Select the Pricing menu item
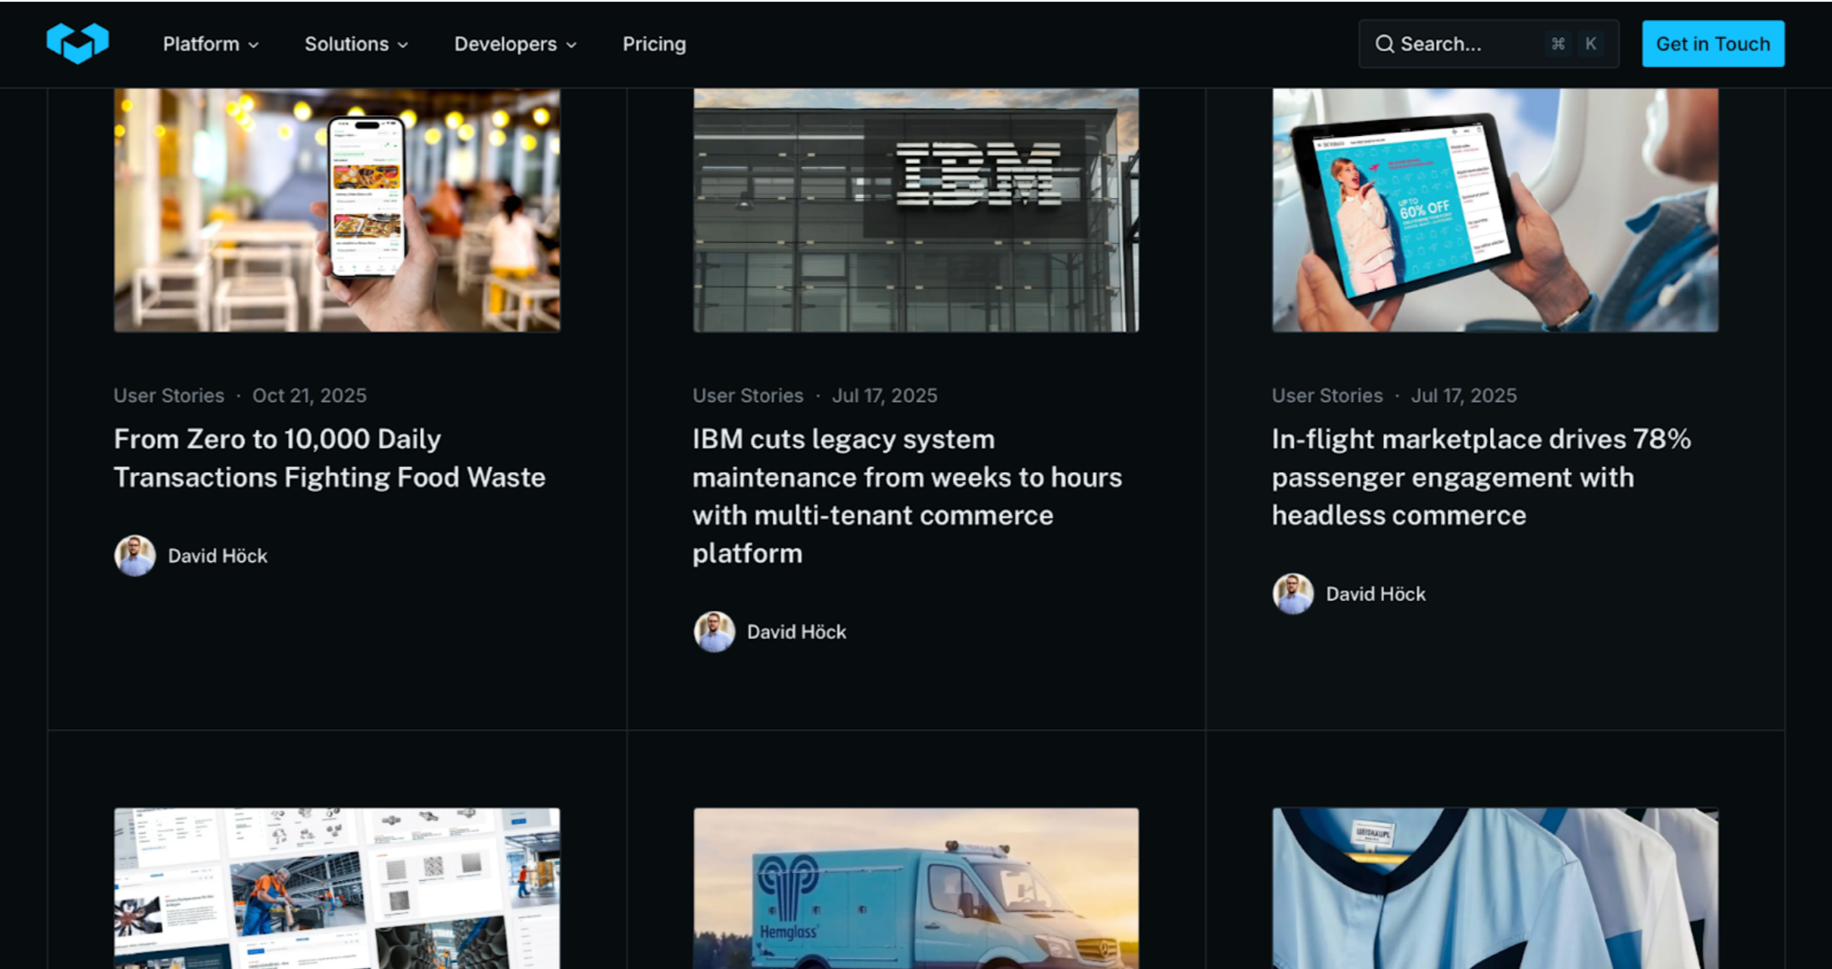The height and width of the screenshot is (969, 1832). pos(654,44)
